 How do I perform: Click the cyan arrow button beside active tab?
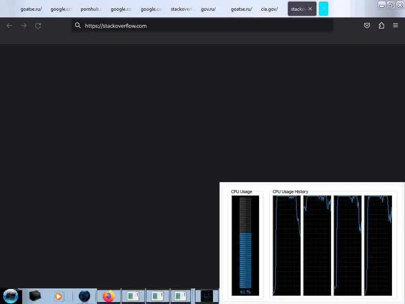(x=324, y=9)
